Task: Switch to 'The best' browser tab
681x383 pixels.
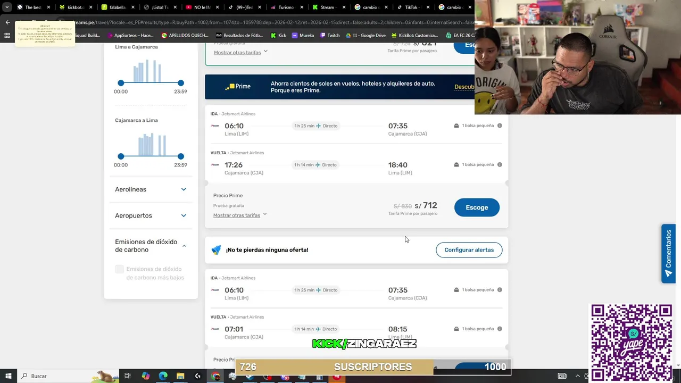Action: [x=33, y=7]
